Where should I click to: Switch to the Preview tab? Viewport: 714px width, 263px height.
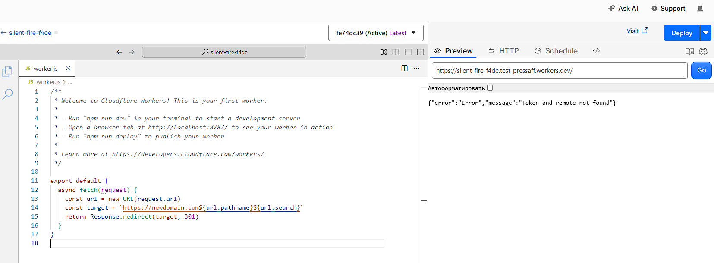(x=453, y=51)
